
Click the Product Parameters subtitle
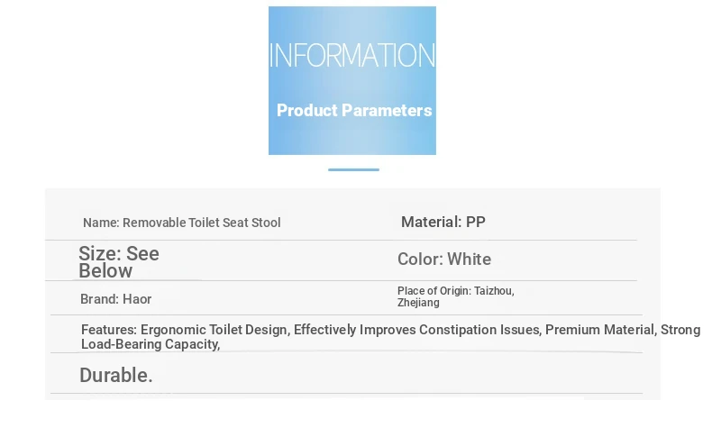[354, 110]
